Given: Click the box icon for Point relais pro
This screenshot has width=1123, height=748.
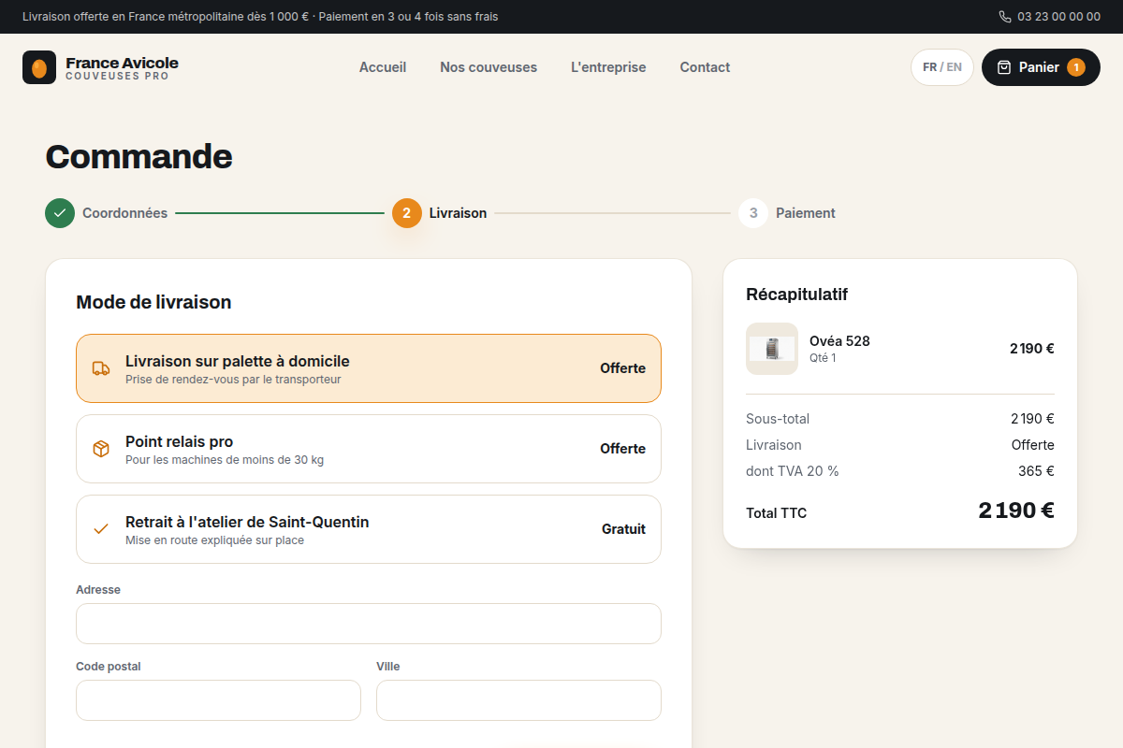Looking at the screenshot, I should 101,449.
